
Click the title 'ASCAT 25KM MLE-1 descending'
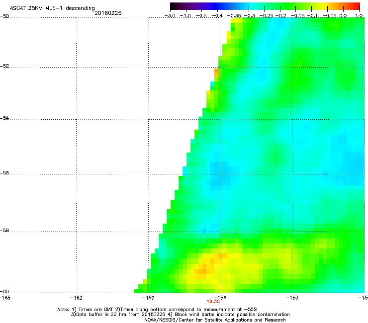coord(52,8)
